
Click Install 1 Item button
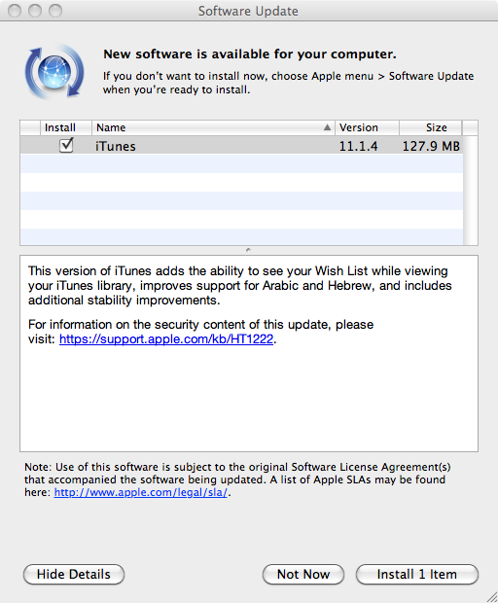[417, 574]
